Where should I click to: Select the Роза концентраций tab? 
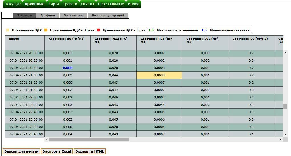[x=108, y=16]
